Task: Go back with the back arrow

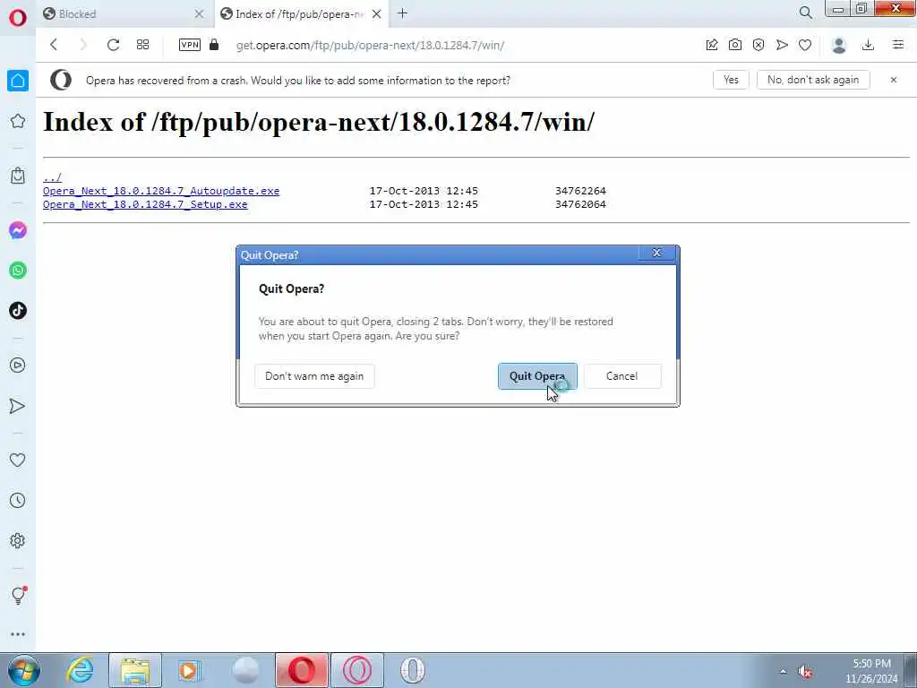Action: (54, 45)
